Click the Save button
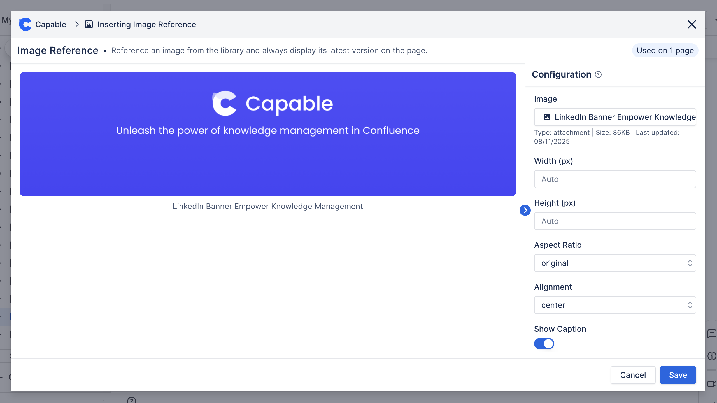Image resolution: width=717 pixels, height=403 pixels. (678, 375)
